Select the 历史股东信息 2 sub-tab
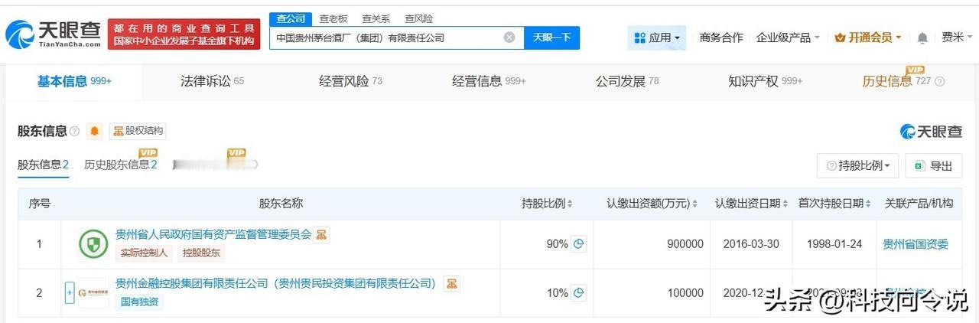Image resolution: width=979 pixels, height=323 pixels. (120, 165)
